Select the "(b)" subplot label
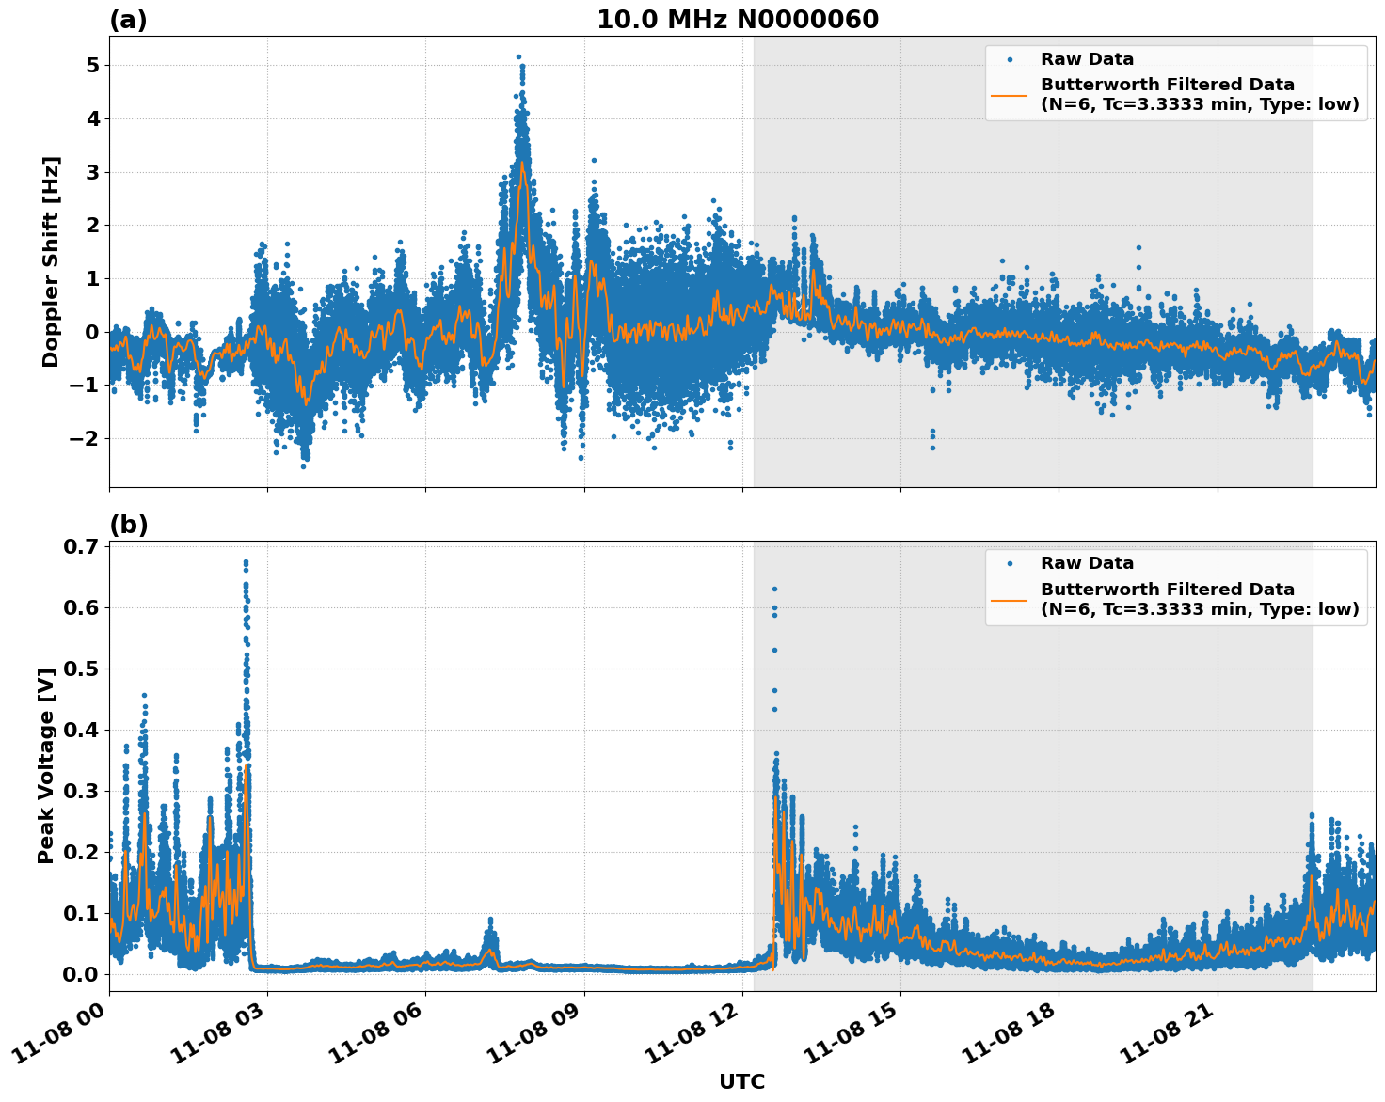The width and height of the screenshot is (1385, 1102). 129,524
